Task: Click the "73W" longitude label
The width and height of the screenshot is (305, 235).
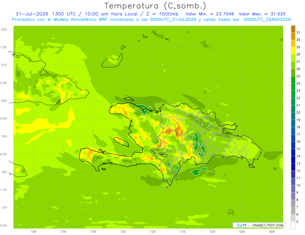Action: point(123,231)
